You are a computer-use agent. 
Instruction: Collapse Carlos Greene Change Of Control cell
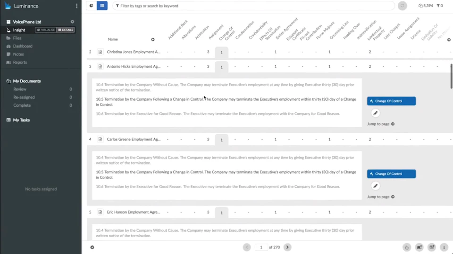[221, 140]
